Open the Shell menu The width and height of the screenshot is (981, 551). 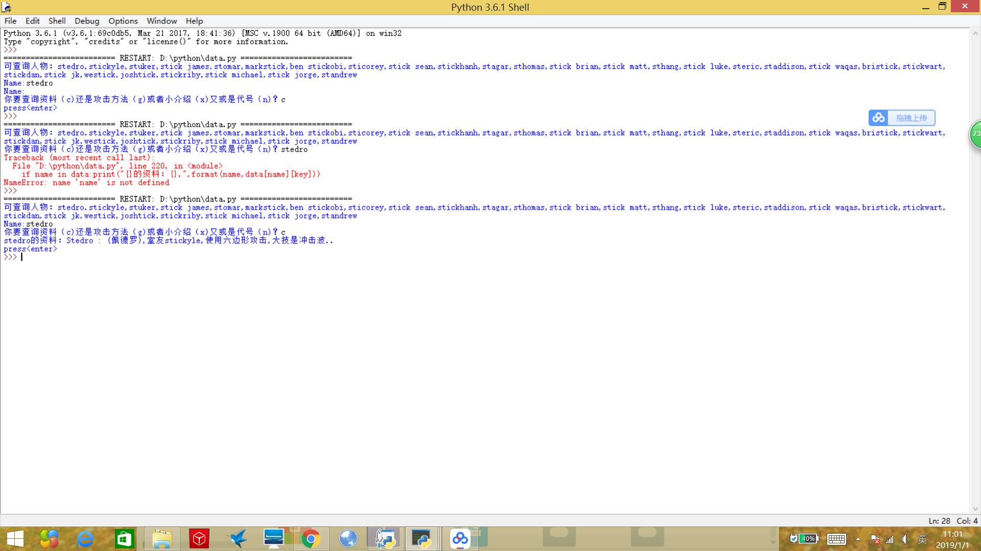pyautogui.click(x=57, y=21)
